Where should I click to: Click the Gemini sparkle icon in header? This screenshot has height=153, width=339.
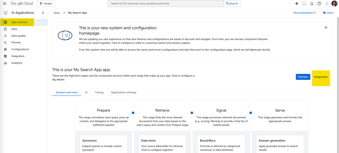pyautogui.click(x=297, y=3)
